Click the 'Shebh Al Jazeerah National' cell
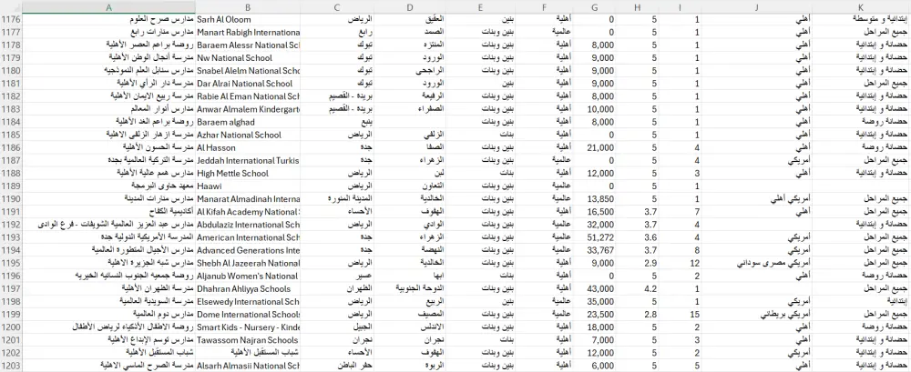The image size is (911, 372). click(x=248, y=264)
